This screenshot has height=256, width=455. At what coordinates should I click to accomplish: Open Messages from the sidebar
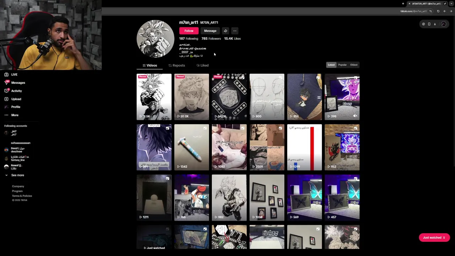click(15, 83)
